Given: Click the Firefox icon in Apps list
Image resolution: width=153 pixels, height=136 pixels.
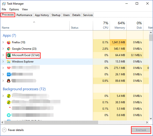Looking at the screenshot, I should [x=9, y=42].
